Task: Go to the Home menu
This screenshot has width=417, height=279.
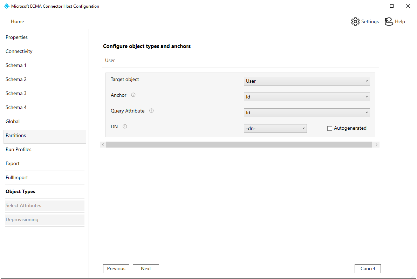Action: click(18, 21)
